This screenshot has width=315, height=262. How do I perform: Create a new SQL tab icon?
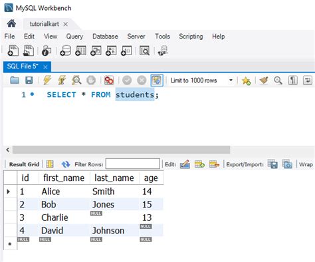13,51
